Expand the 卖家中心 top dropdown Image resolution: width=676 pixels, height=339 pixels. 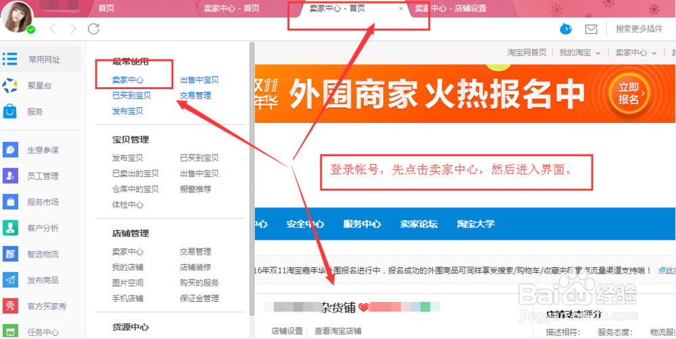pyautogui.click(x=635, y=53)
